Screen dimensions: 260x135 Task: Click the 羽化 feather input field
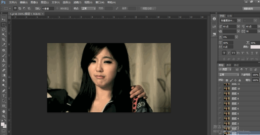point(47,8)
